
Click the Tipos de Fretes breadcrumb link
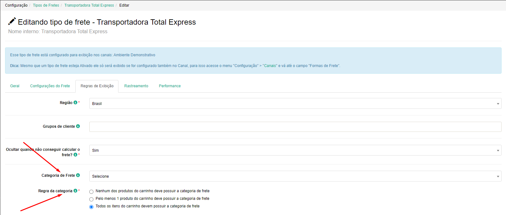tap(46, 5)
